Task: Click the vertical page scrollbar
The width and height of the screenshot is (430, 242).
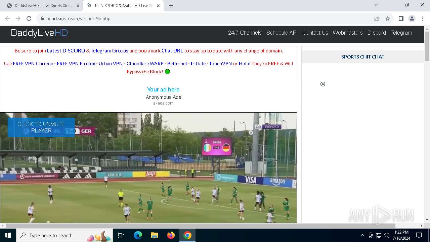Action: click(427, 46)
